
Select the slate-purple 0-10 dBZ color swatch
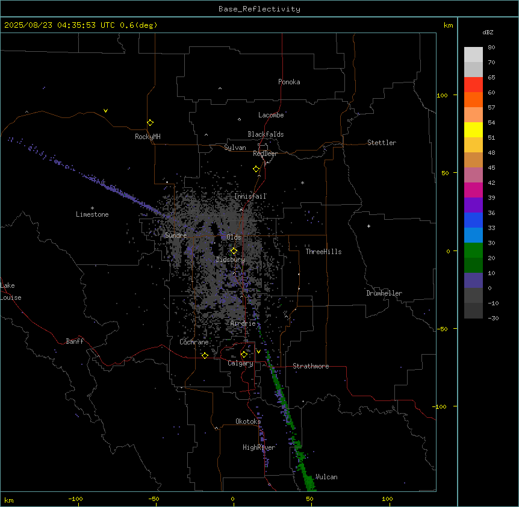473,281
